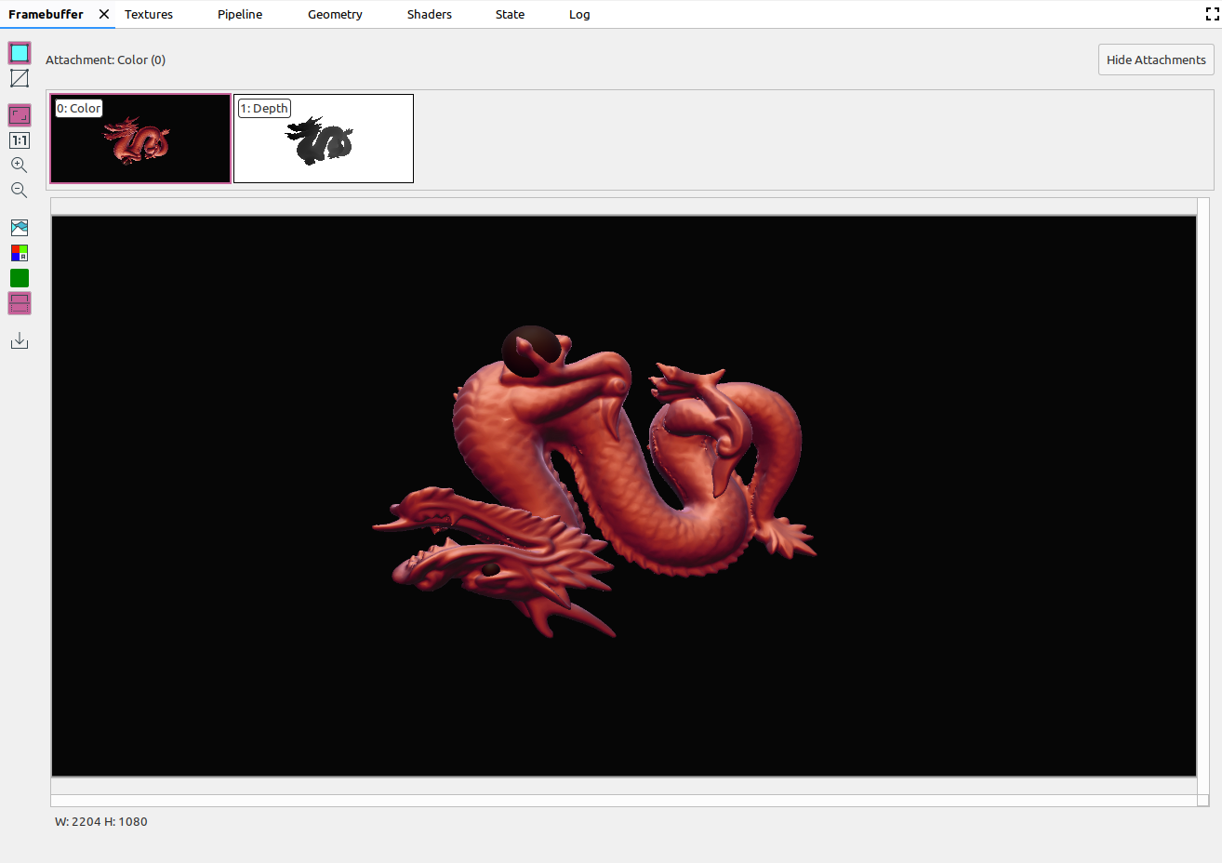Select the 0: Color attachment thumbnail
Screen dimensions: 1222x863
pyautogui.click(x=140, y=139)
